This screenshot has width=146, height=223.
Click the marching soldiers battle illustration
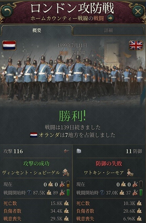click(73, 71)
